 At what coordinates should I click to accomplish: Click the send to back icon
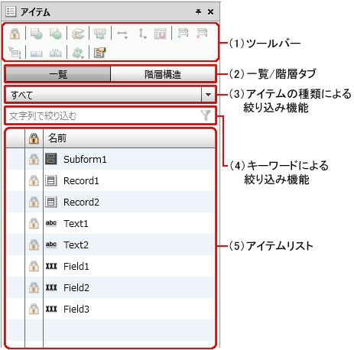pos(37,34)
